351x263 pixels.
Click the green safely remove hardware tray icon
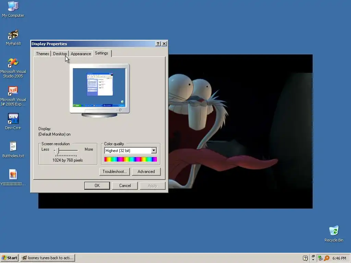click(x=320, y=258)
